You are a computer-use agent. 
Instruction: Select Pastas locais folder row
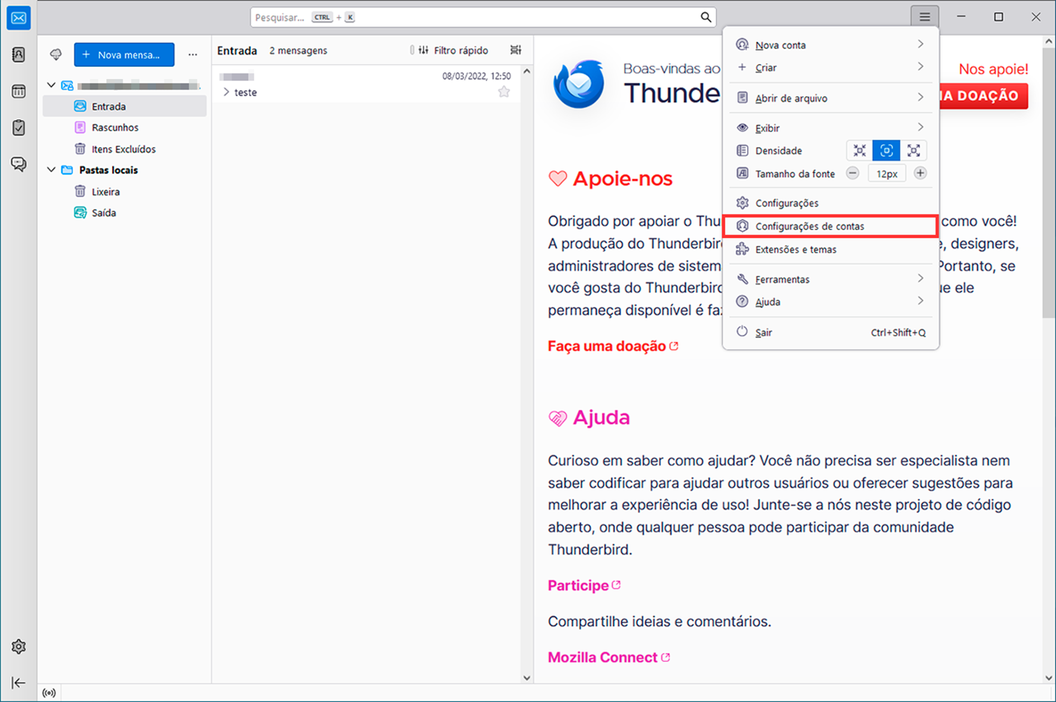pyautogui.click(x=125, y=170)
